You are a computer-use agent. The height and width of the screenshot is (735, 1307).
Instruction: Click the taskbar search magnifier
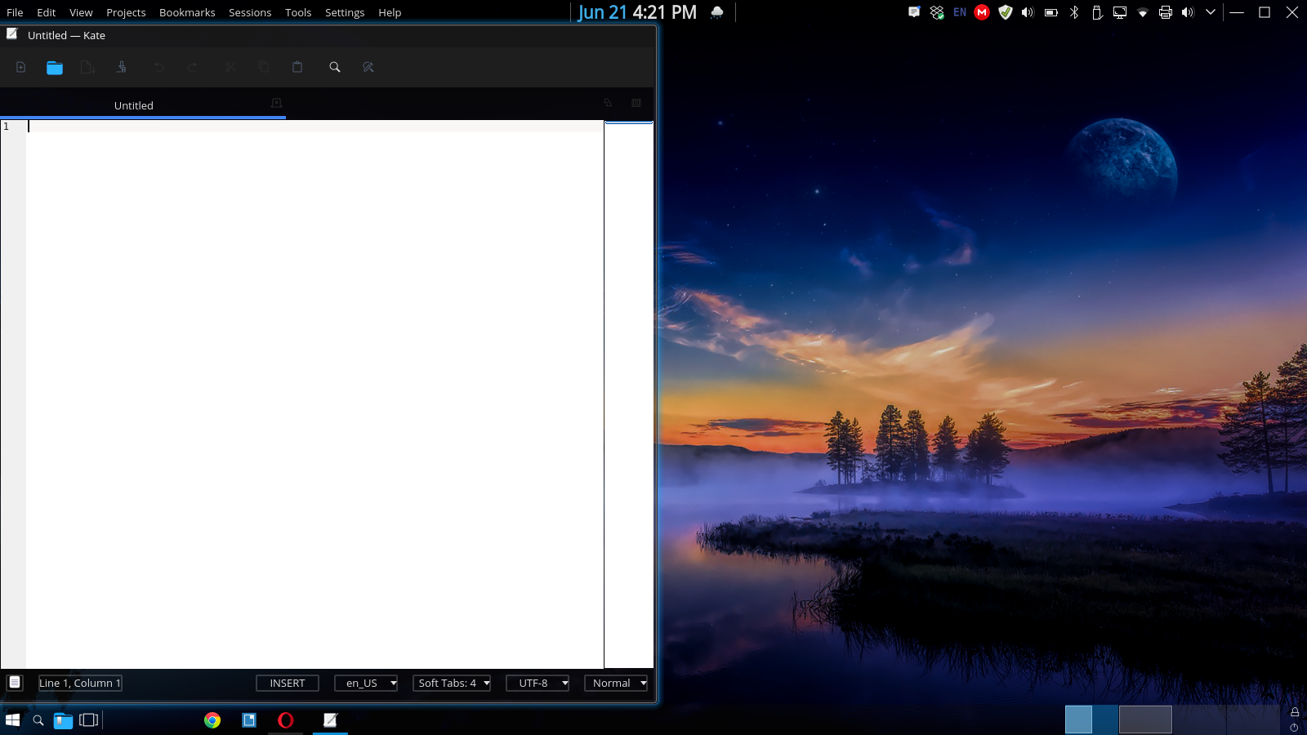point(38,719)
